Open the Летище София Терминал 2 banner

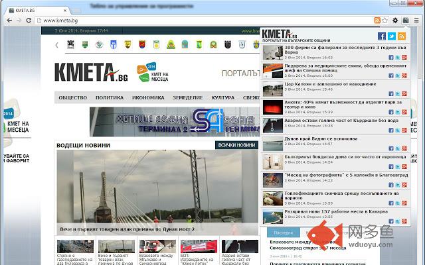(x=175, y=122)
